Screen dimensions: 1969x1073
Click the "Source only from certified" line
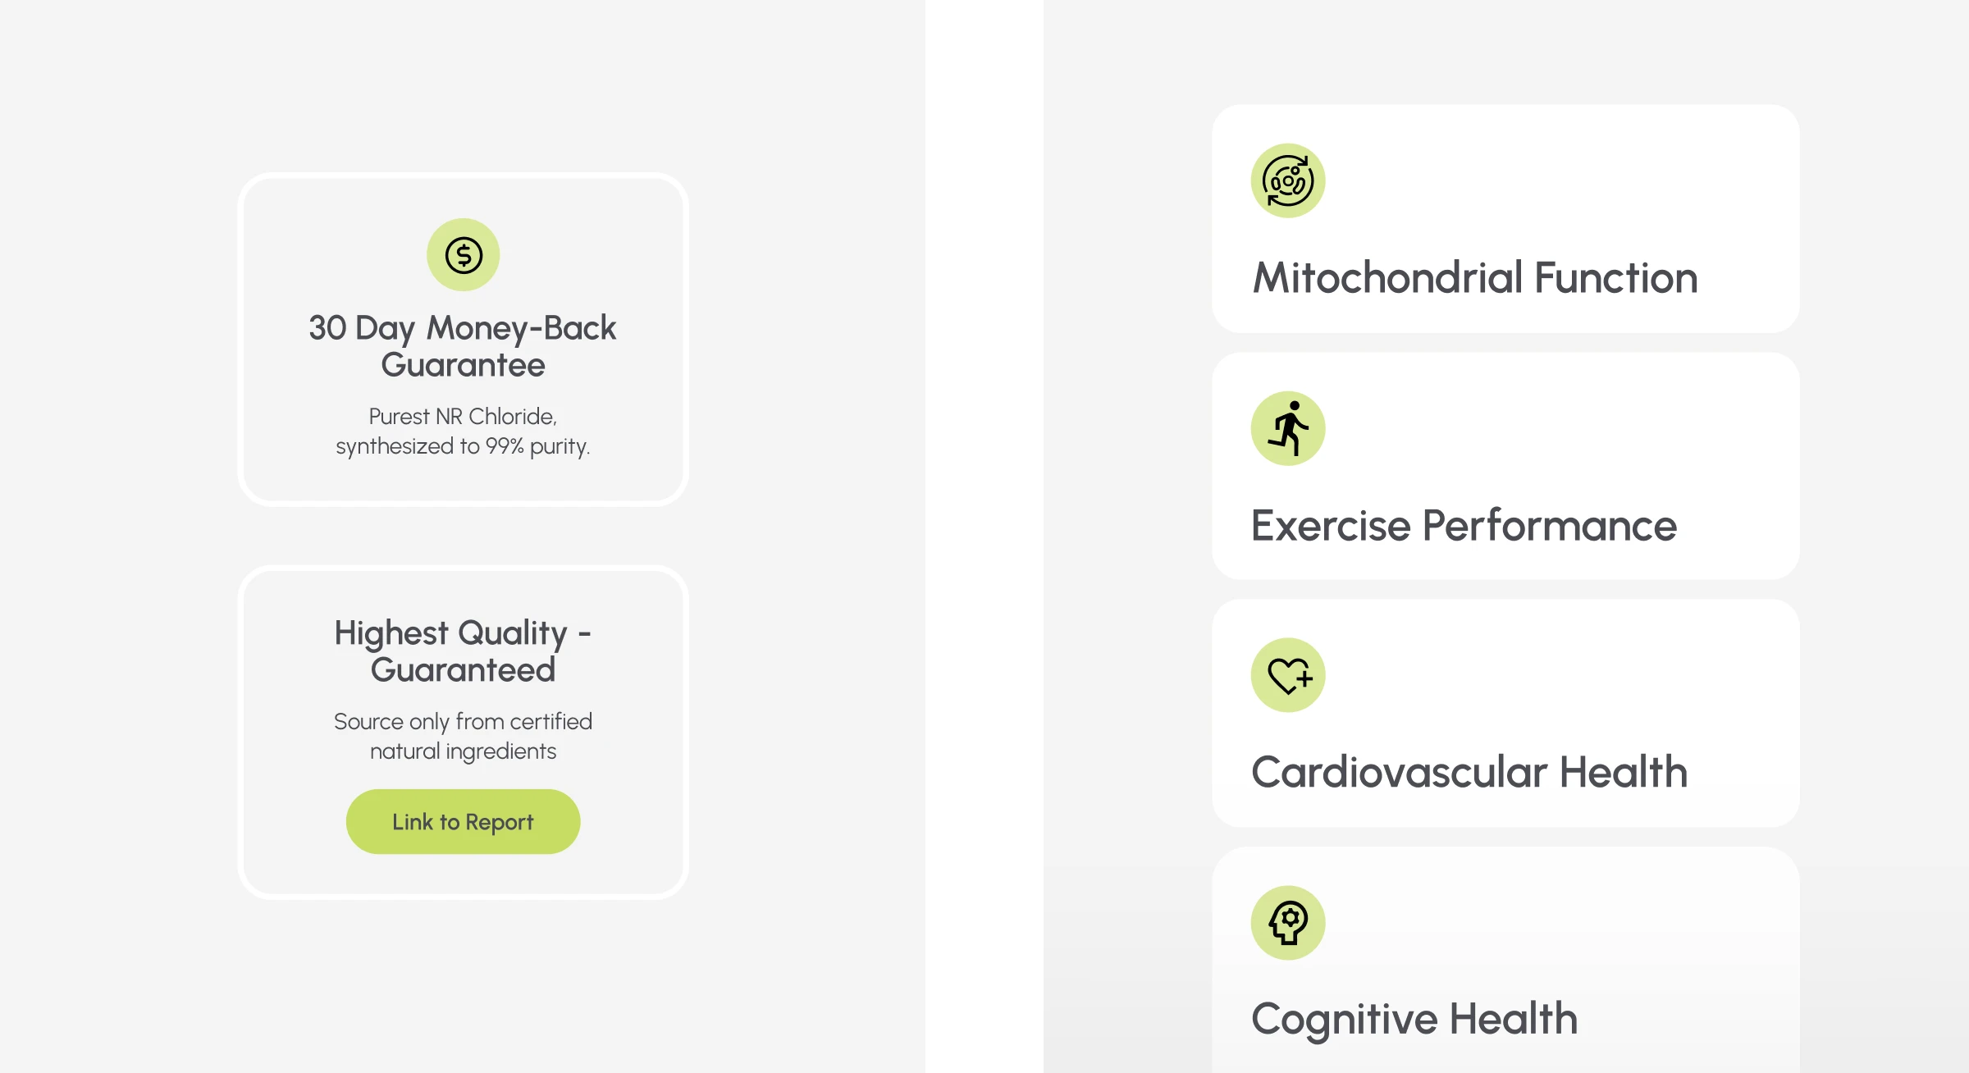click(x=463, y=722)
